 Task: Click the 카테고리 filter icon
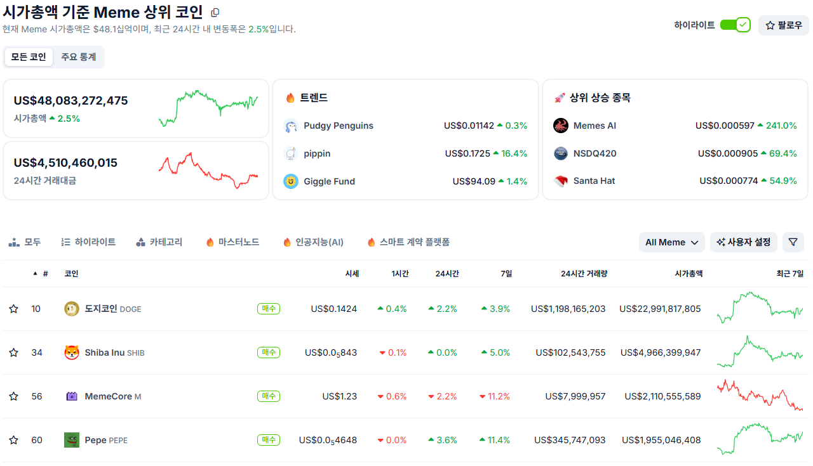[141, 242]
